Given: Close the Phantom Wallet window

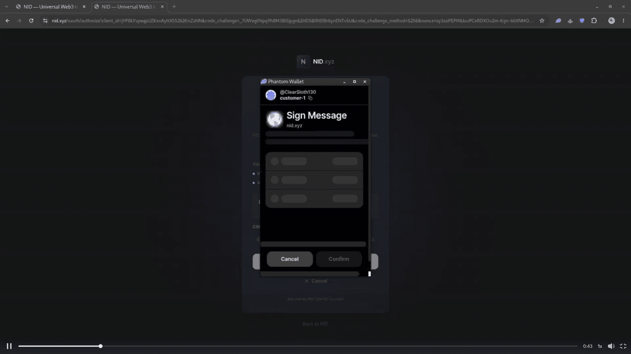Looking at the screenshot, I should point(364,82).
